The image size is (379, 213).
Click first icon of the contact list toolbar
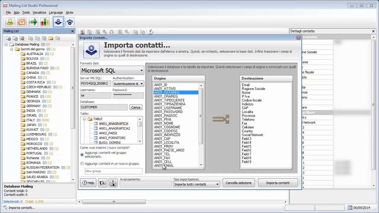pos(82,32)
